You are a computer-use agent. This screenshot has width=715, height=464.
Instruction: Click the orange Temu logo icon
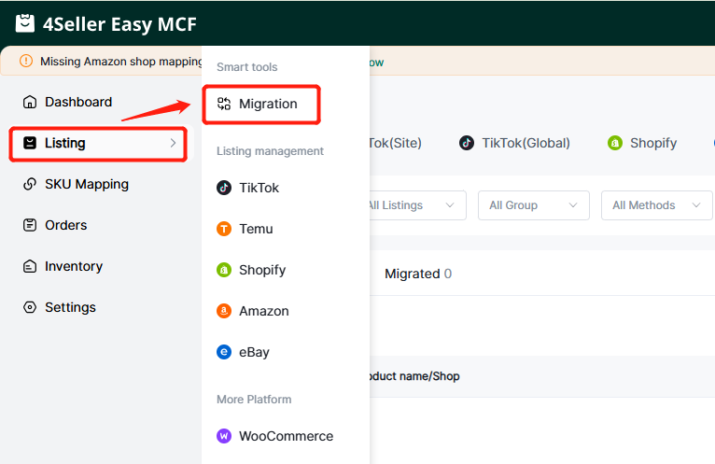click(x=224, y=229)
